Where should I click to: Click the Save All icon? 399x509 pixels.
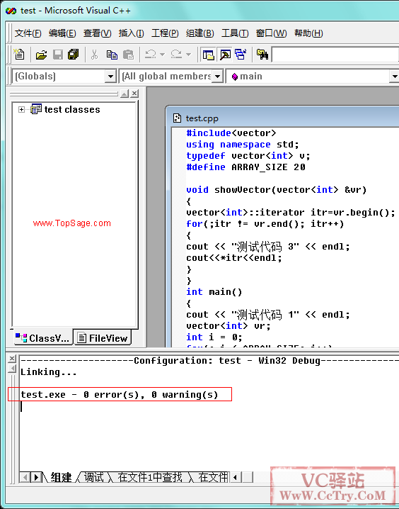pyautogui.click(x=74, y=55)
